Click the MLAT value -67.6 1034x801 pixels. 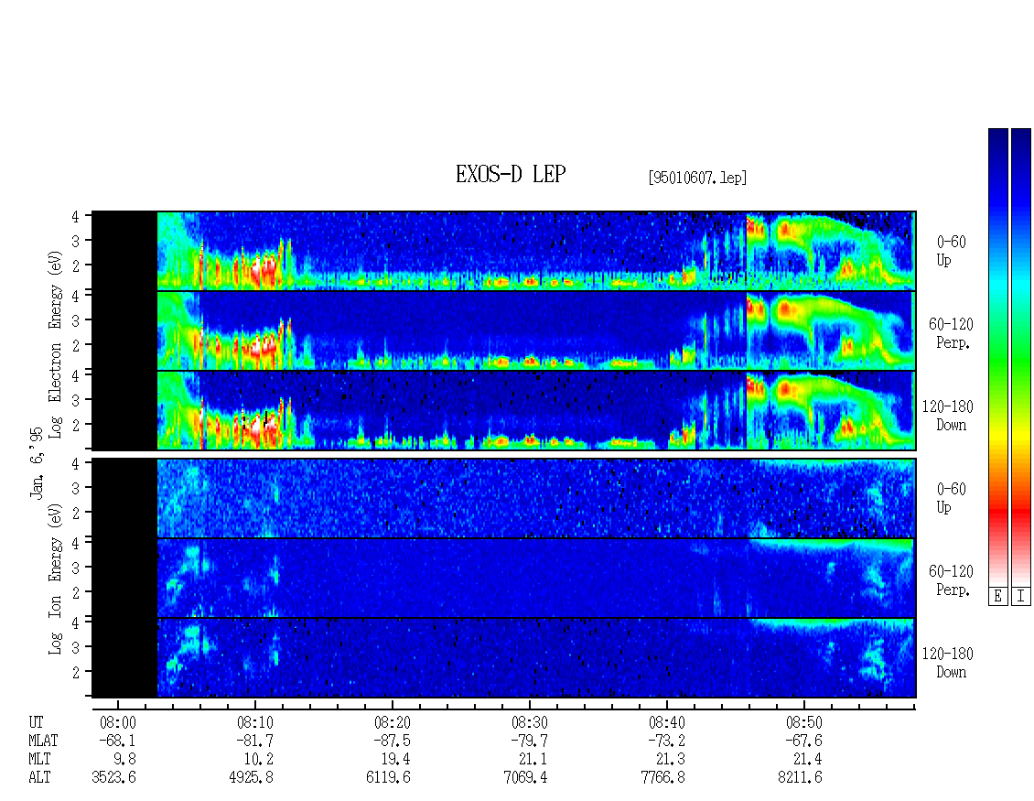point(803,741)
